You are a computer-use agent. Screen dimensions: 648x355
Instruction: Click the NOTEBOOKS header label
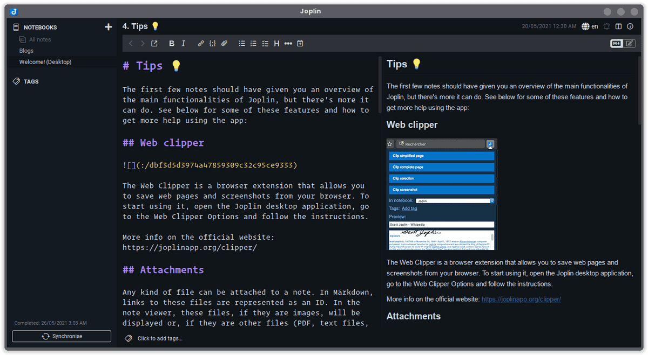(x=40, y=27)
